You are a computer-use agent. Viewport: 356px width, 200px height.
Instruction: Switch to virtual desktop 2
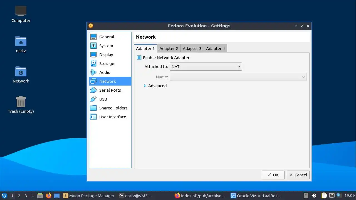coord(19,196)
